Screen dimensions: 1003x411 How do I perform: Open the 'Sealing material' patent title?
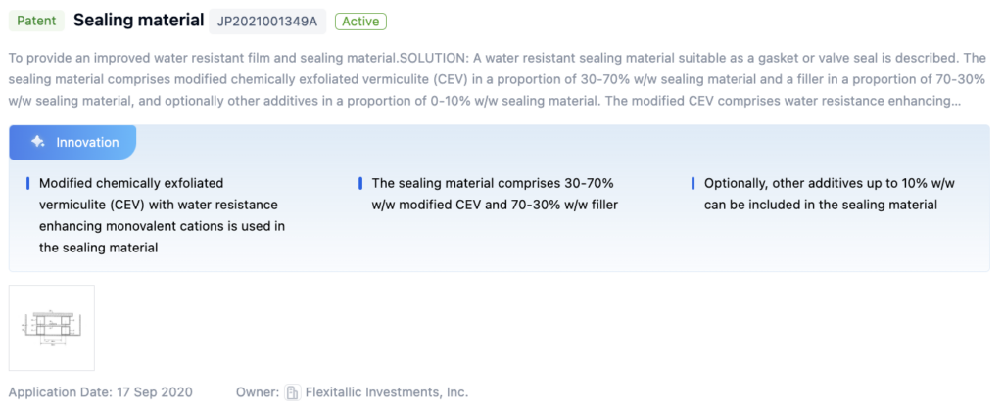tap(138, 21)
